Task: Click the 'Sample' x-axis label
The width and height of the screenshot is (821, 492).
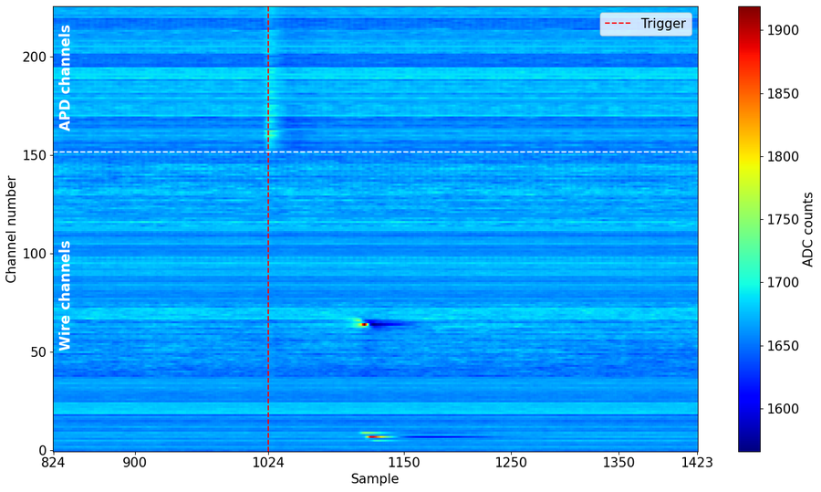Action: click(x=374, y=478)
